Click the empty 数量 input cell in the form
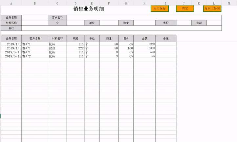The height and width of the screenshot is (142, 237). point(144,23)
